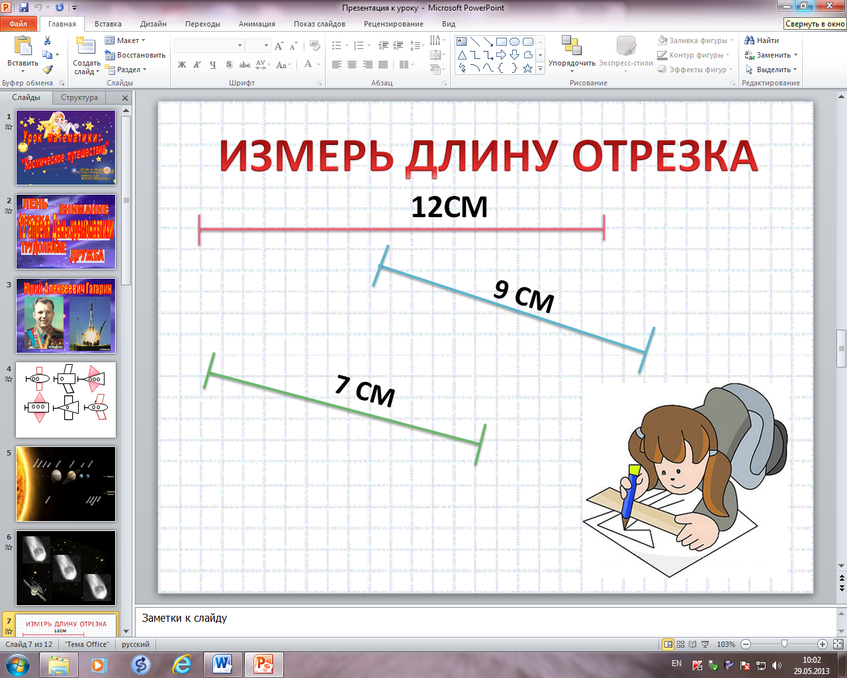
Task: Switch to the Структура outline pane tab
Action: pos(79,97)
